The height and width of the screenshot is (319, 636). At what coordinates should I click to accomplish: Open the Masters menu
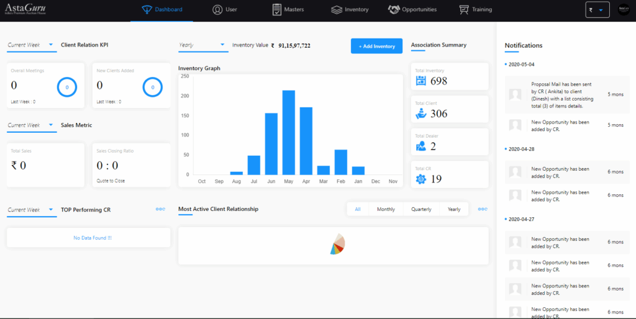click(288, 9)
